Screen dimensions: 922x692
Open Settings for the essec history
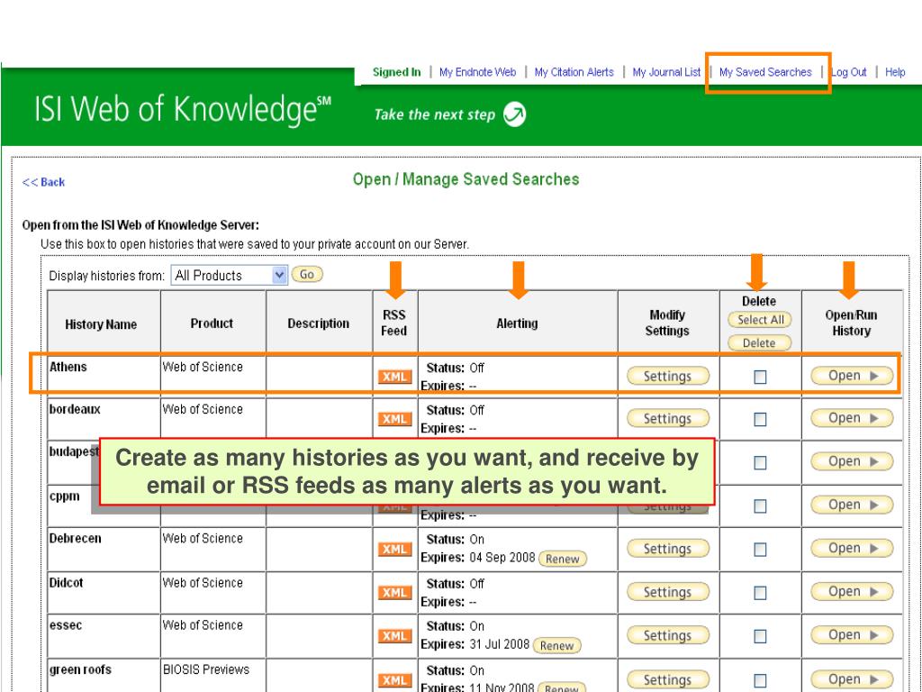(668, 635)
